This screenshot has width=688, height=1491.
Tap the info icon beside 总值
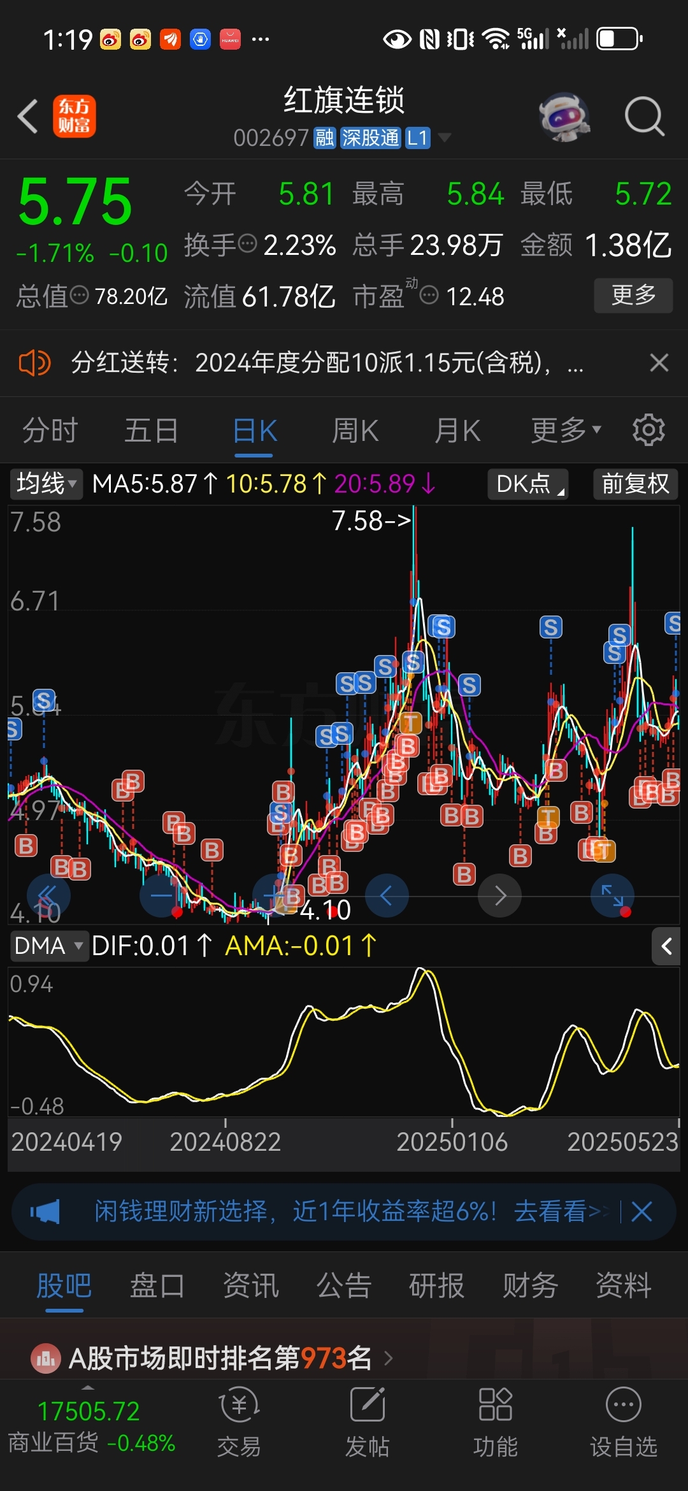coord(79,295)
